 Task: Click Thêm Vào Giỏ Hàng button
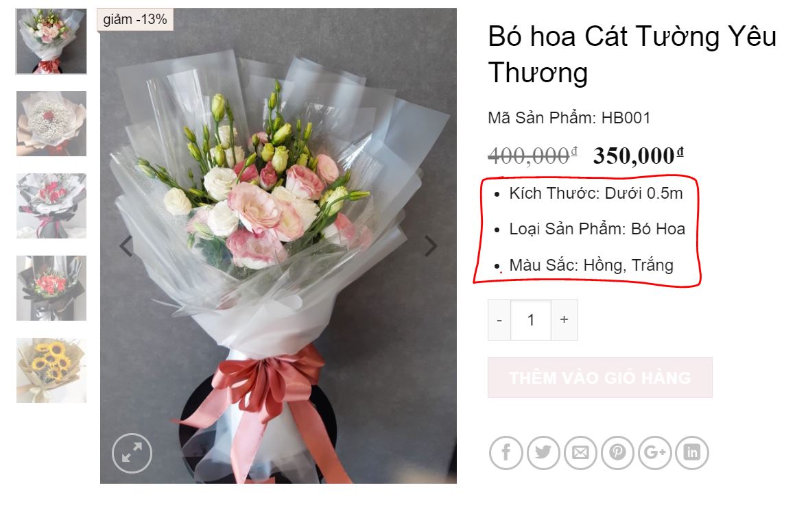(x=599, y=378)
